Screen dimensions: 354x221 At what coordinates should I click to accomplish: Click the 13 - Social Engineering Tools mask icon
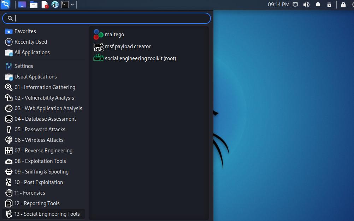coord(8,214)
